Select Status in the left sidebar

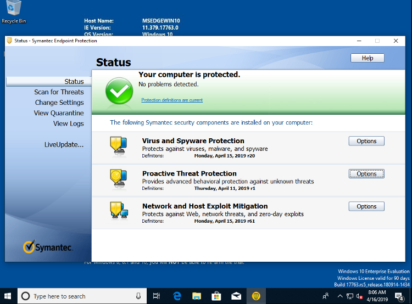coord(48,81)
